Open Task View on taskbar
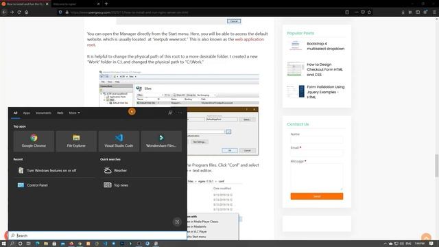 [x=28, y=244]
